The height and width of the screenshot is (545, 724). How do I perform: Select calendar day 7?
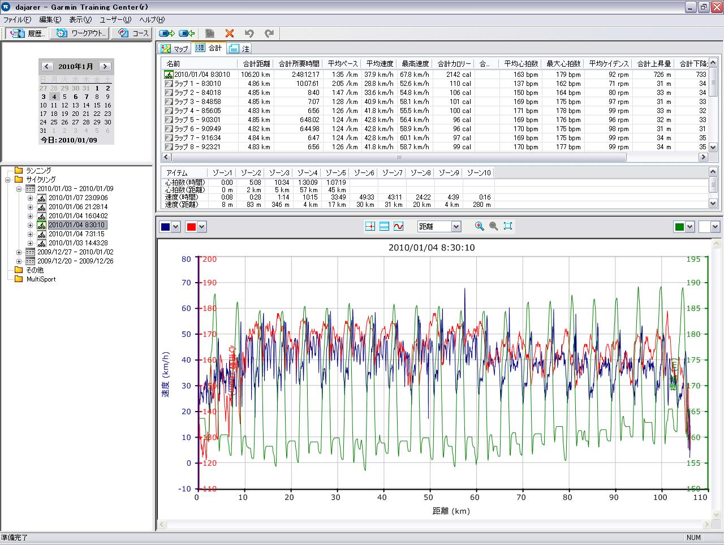[86, 97]
